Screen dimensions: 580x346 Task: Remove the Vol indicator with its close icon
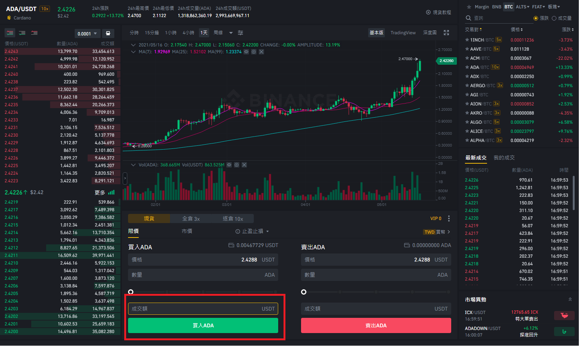coord(244,165)
